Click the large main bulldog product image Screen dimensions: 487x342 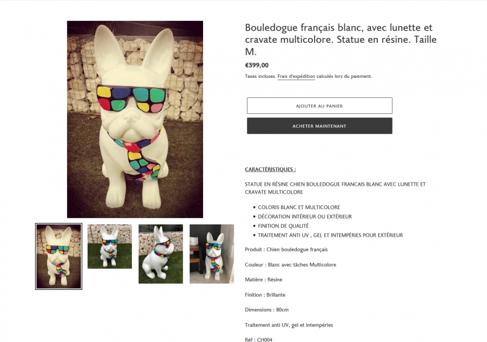135,120
